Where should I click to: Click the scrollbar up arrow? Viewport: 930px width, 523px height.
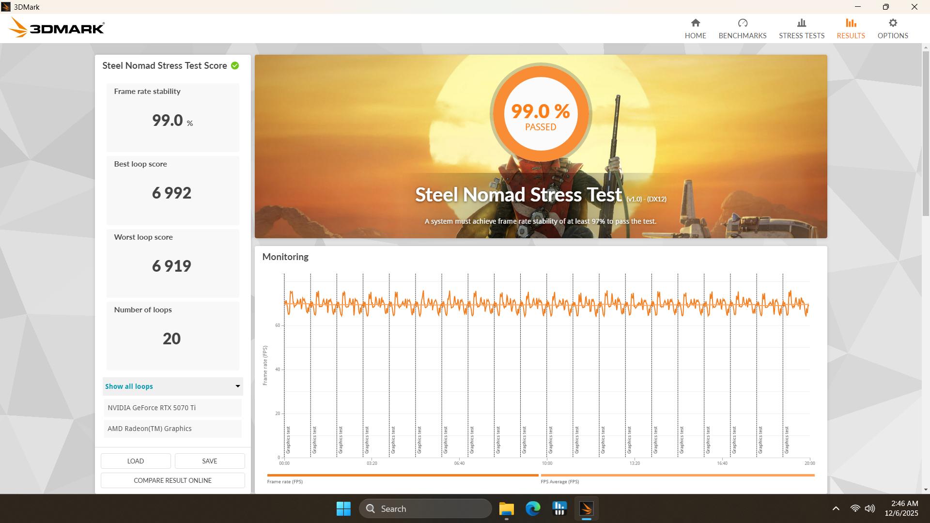point(926,47)
